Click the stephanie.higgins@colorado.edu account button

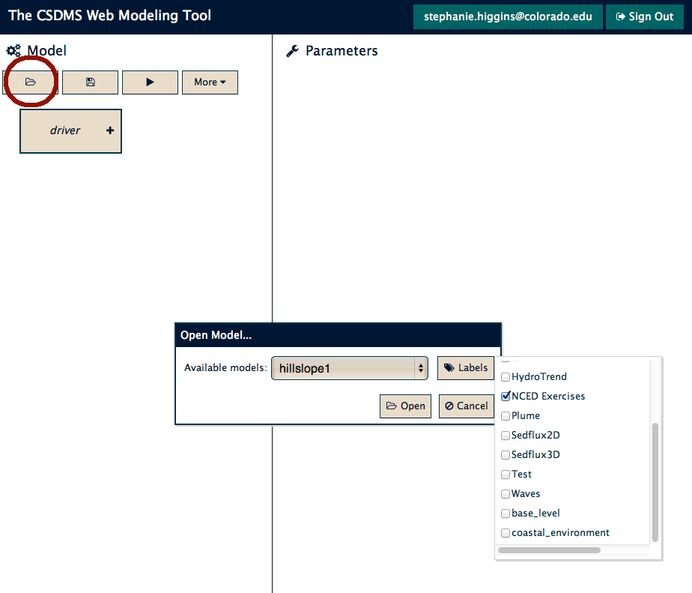click(x=508, y=16)
